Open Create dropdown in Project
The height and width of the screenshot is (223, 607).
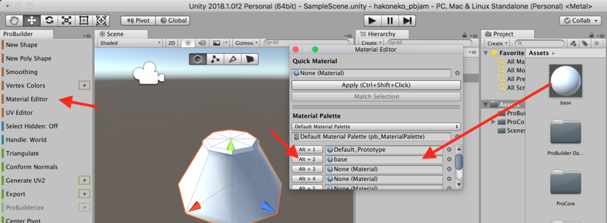497,43
